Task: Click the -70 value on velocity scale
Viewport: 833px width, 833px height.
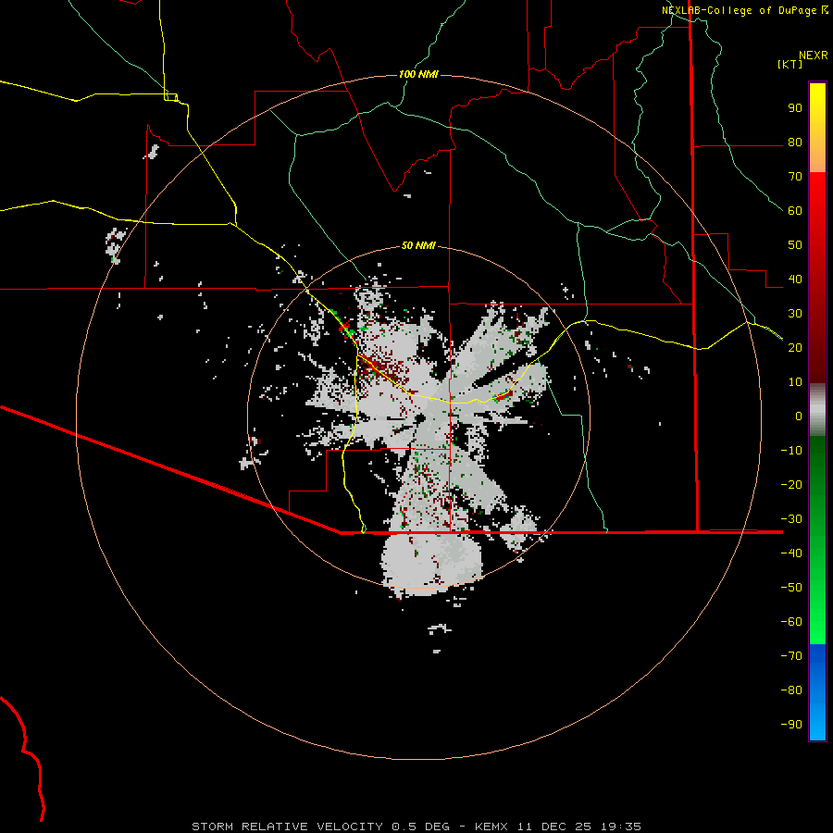Action: tap(791, 655)
